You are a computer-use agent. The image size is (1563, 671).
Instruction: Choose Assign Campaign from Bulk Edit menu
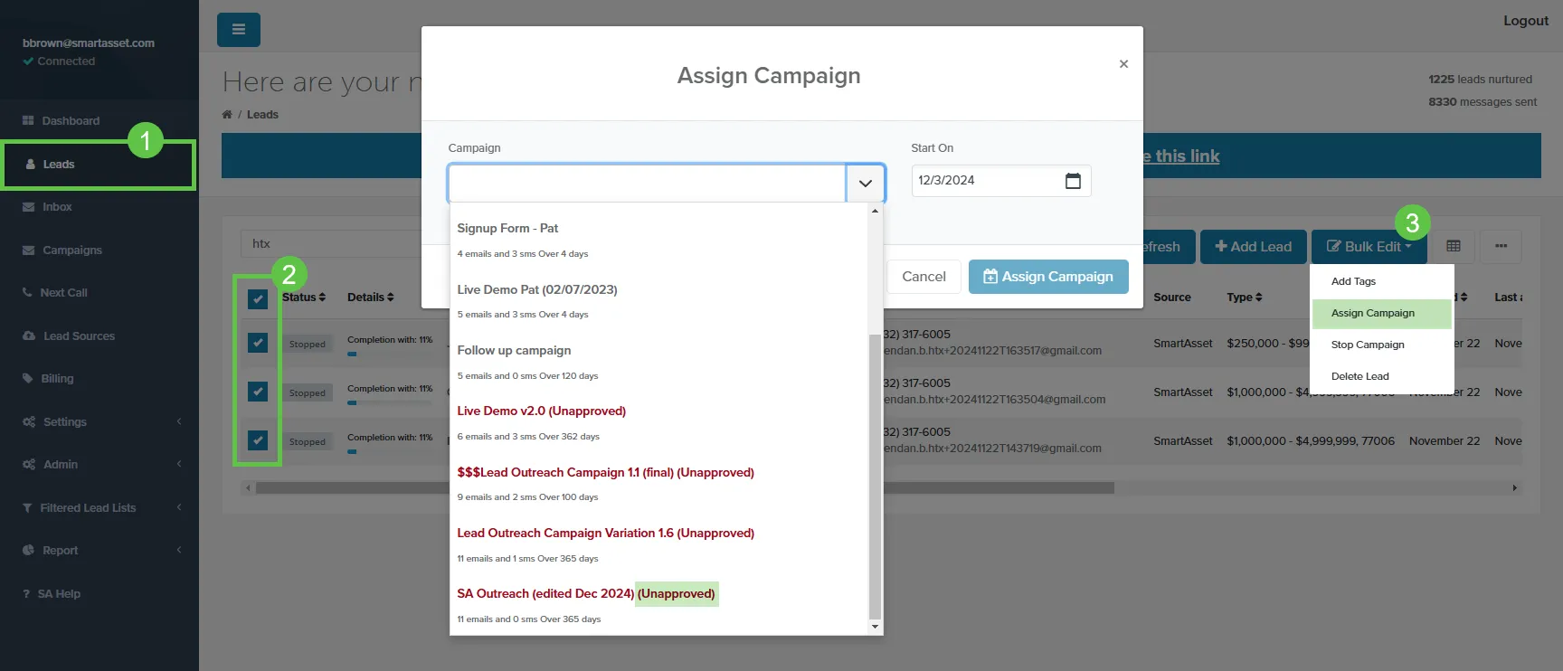point(1381,313)
